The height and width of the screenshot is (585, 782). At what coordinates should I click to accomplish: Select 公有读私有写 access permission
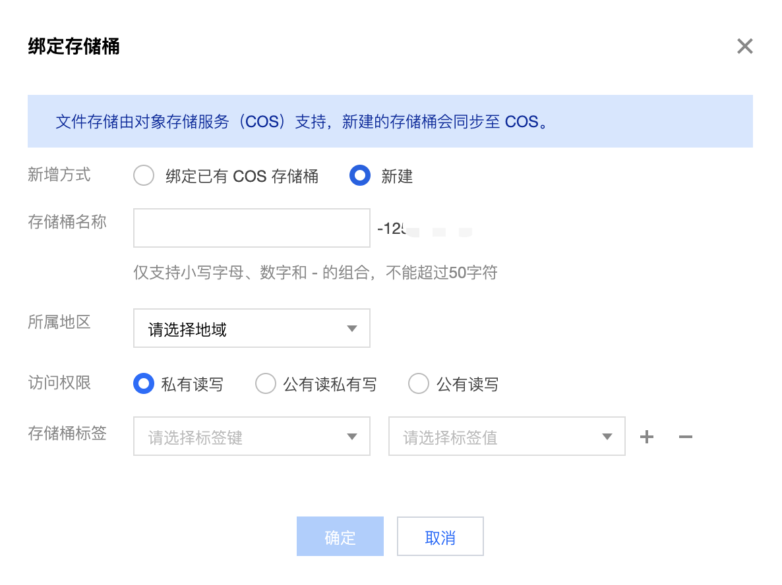[266, 384]
